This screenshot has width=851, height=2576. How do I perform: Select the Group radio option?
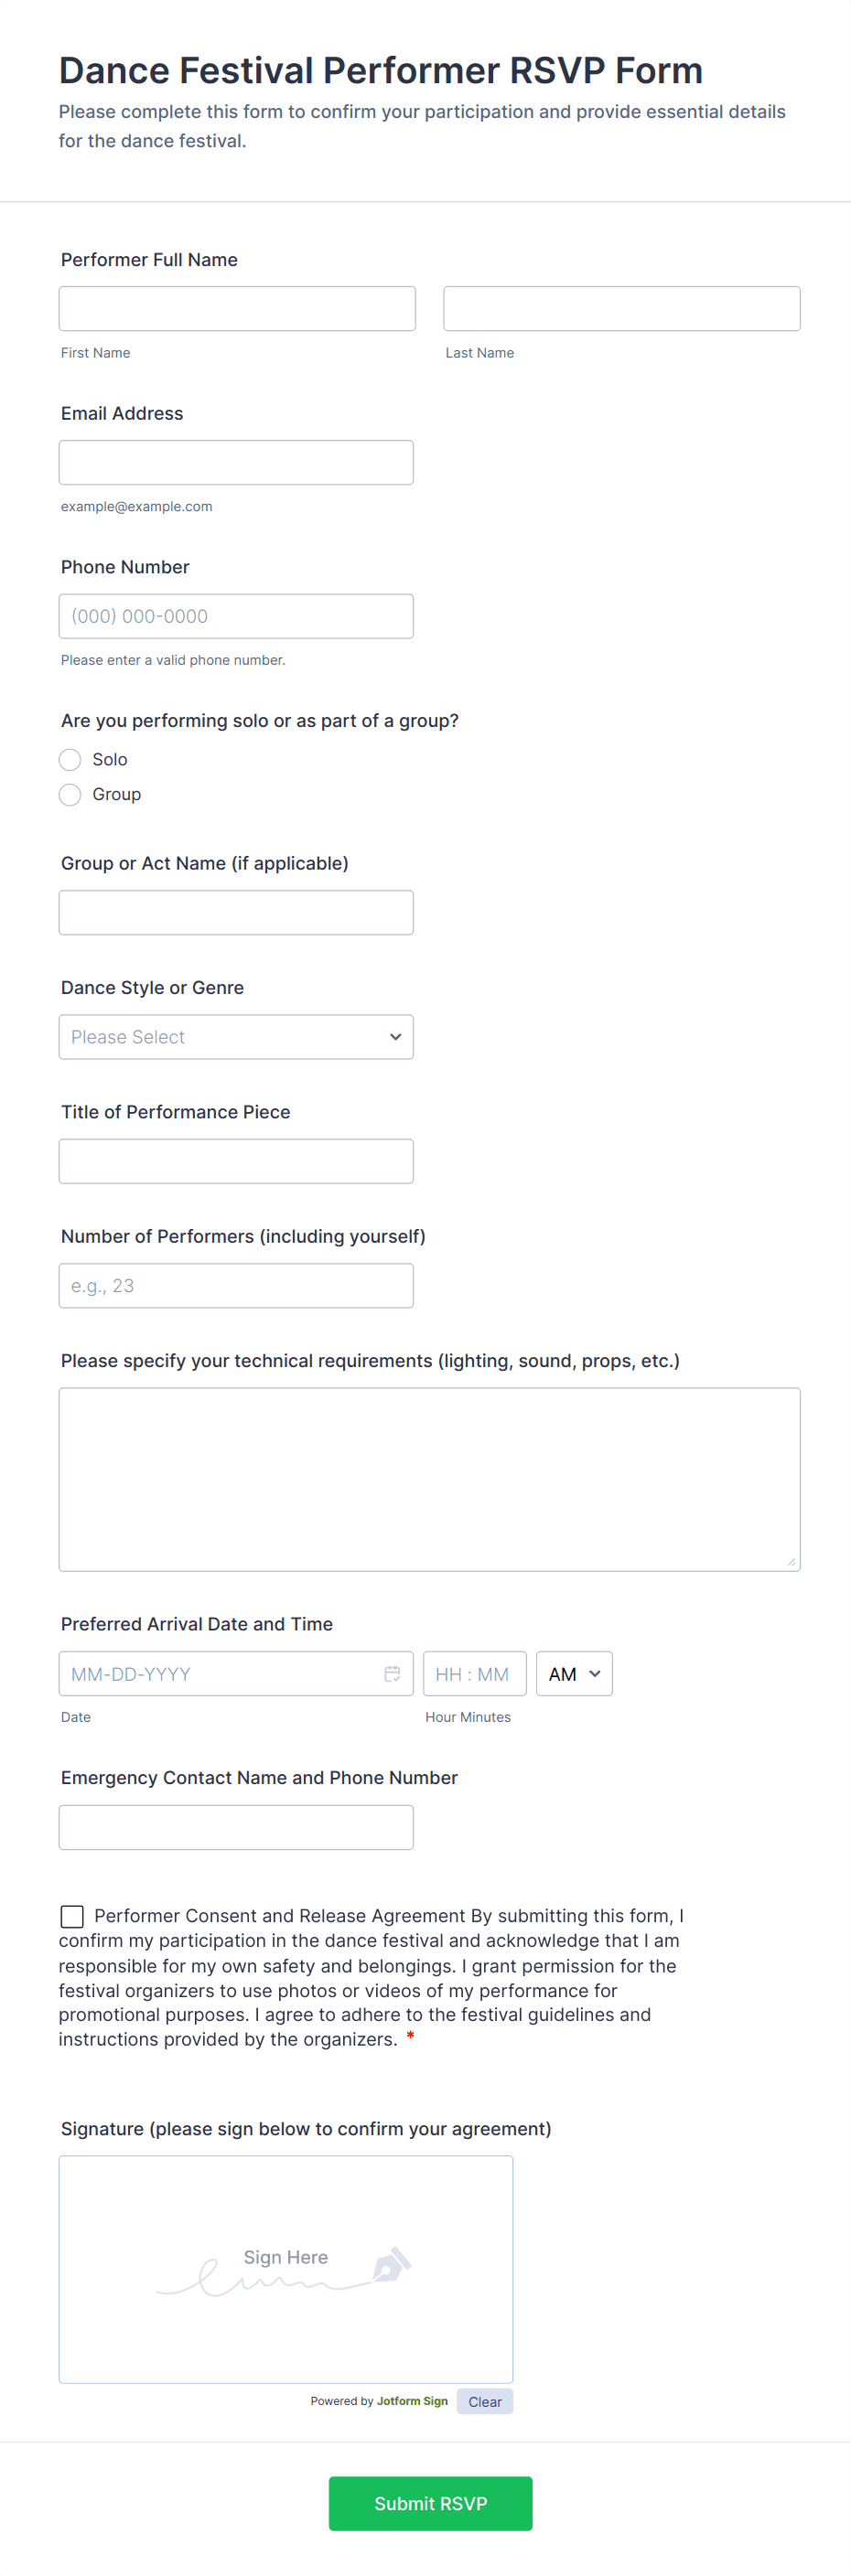tap(70, 795)
